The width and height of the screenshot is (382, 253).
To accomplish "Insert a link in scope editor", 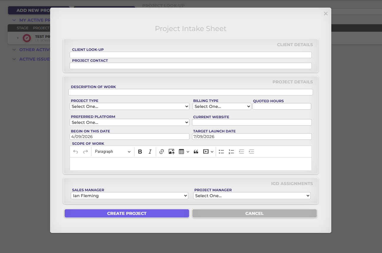I will [162, 152].
